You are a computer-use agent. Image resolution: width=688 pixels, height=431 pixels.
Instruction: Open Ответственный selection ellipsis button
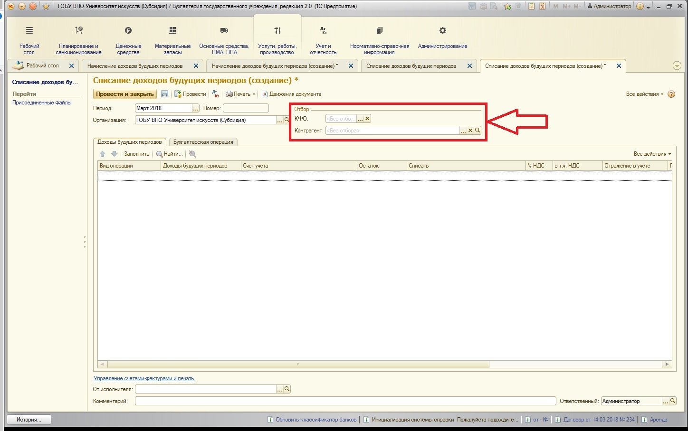pos(665,401)
